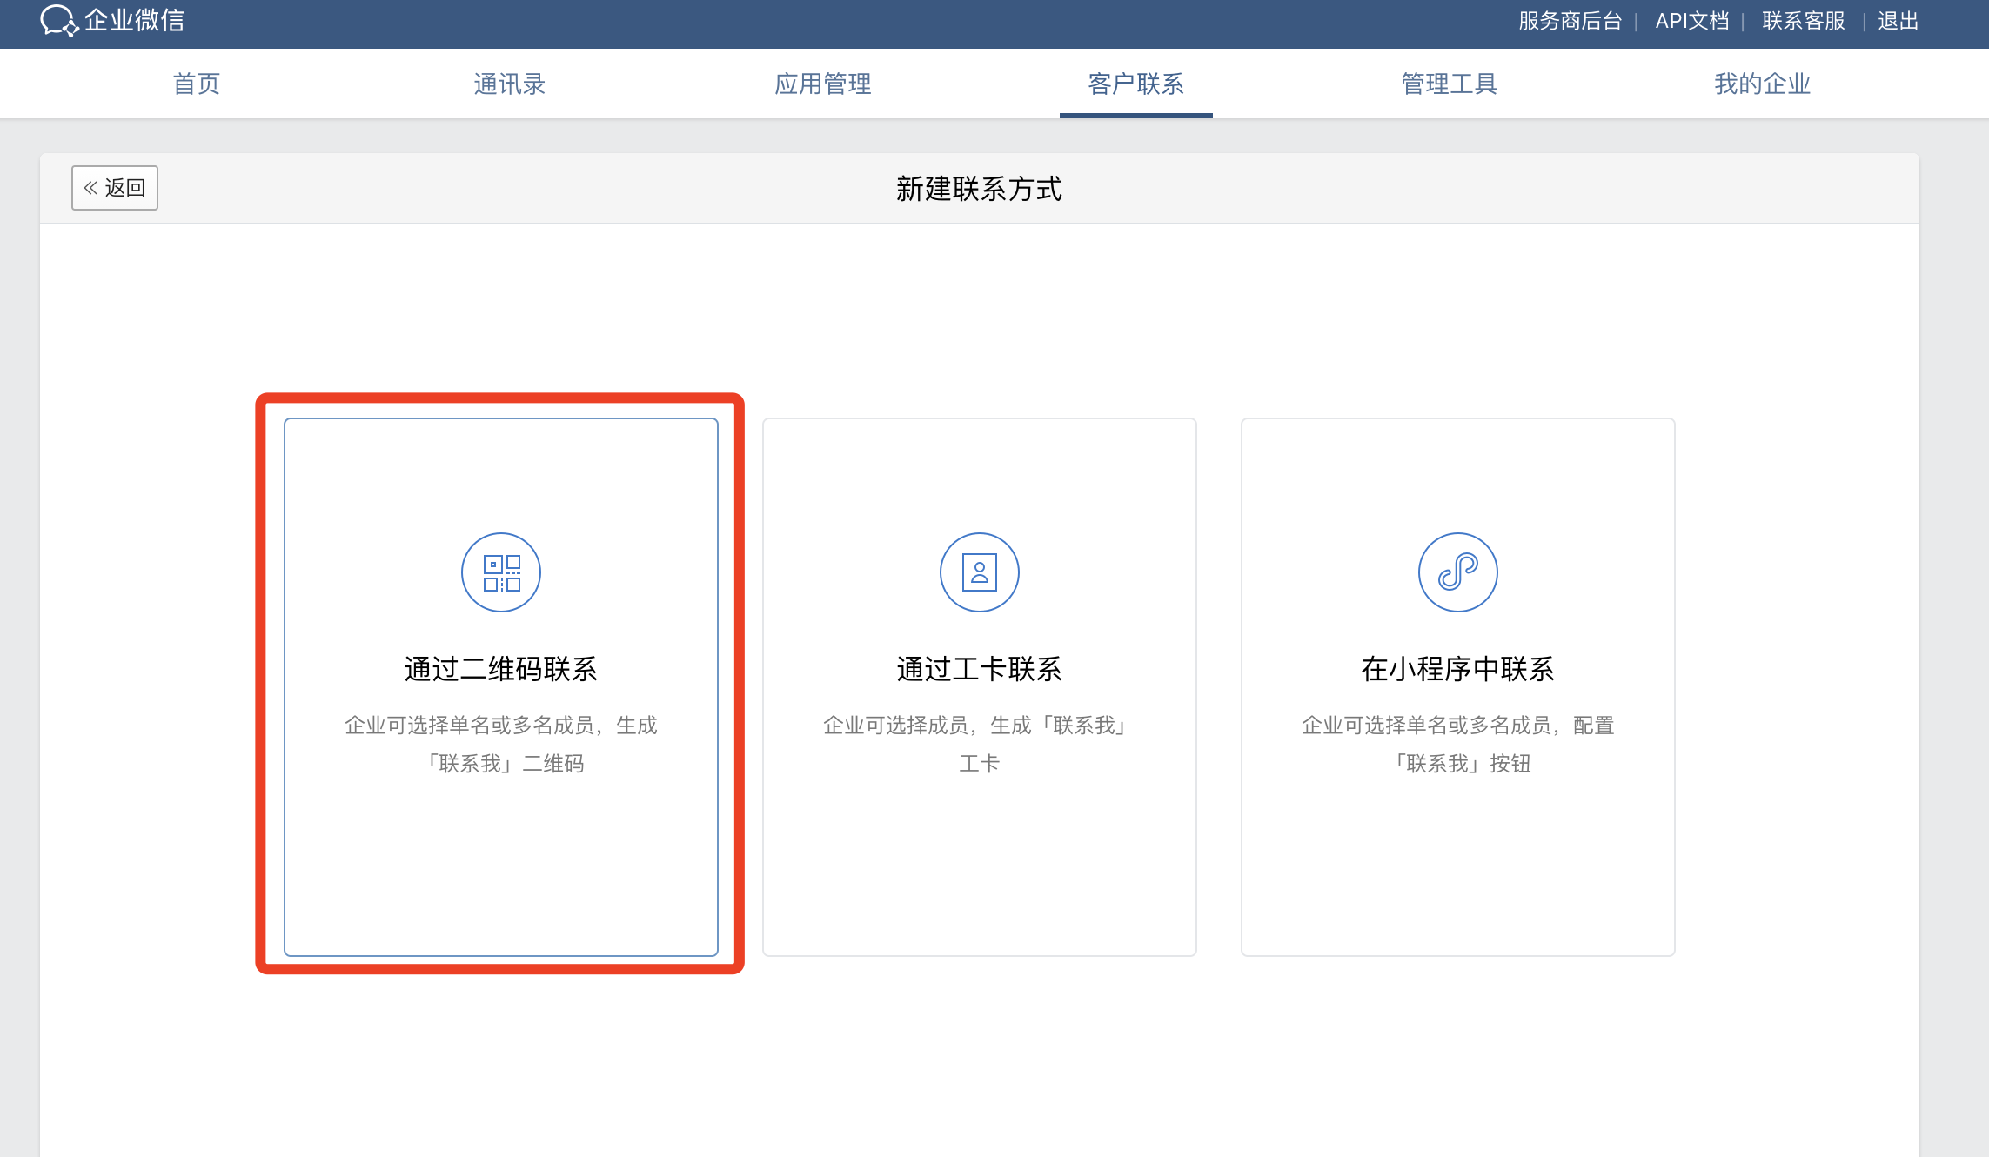This screenshot has height=1157, width=1989.
Task: Click 退出 to log out
Action: tap(1899, 21)
